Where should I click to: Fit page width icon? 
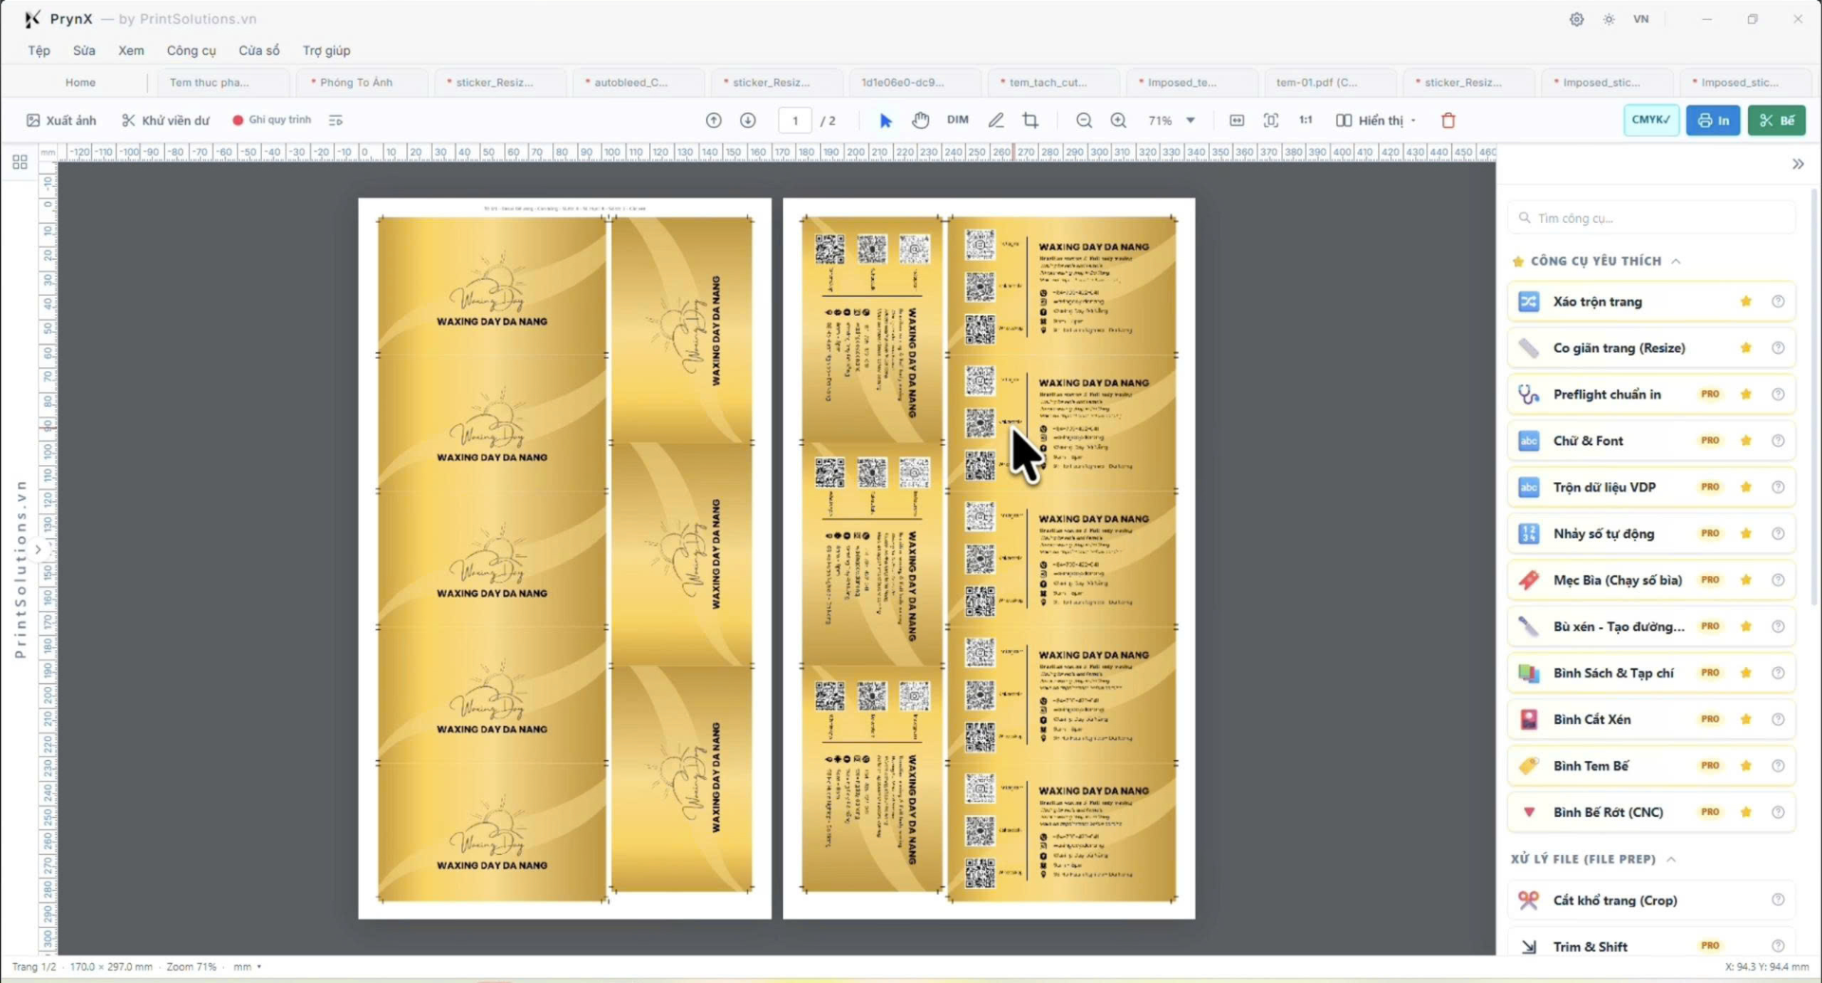coord(1236,121)
